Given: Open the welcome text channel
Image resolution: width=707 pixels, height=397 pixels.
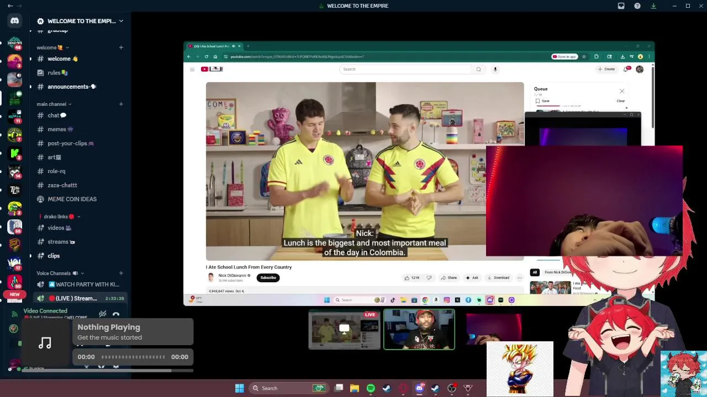Looking at the screenshot, I should click(80, 58).
